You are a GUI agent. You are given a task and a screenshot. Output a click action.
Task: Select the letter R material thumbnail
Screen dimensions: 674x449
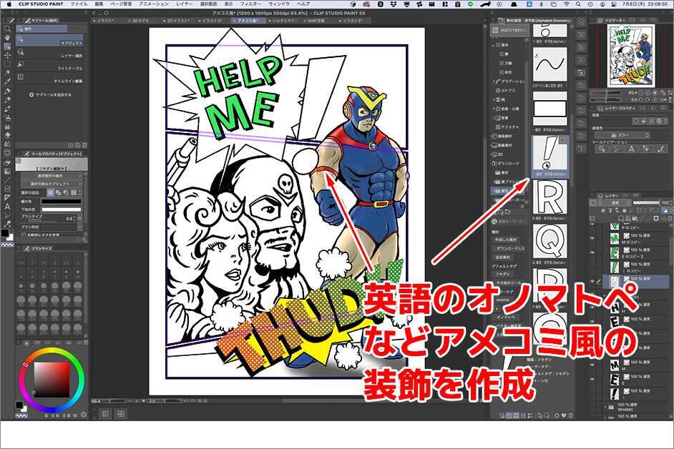pyautogui.click(x=550, y=199)
